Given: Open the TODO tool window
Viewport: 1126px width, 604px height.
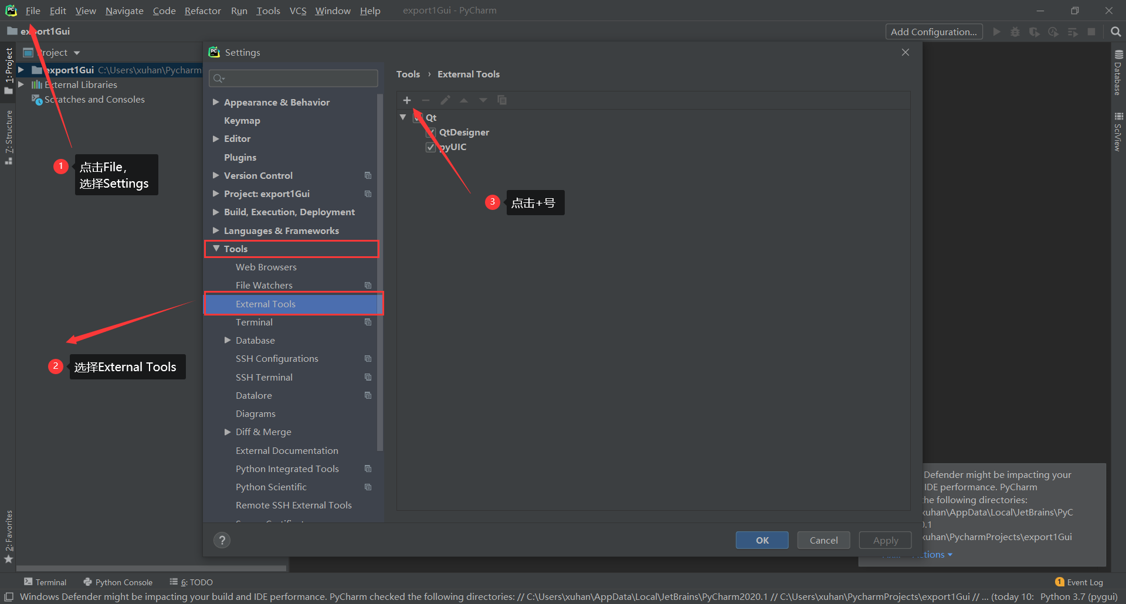Looking at the screenshot, I should 191,582.
